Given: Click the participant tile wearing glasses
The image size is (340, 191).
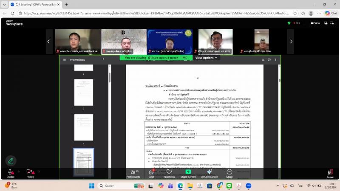Looking at the screenshot, I should click(215, 41).
